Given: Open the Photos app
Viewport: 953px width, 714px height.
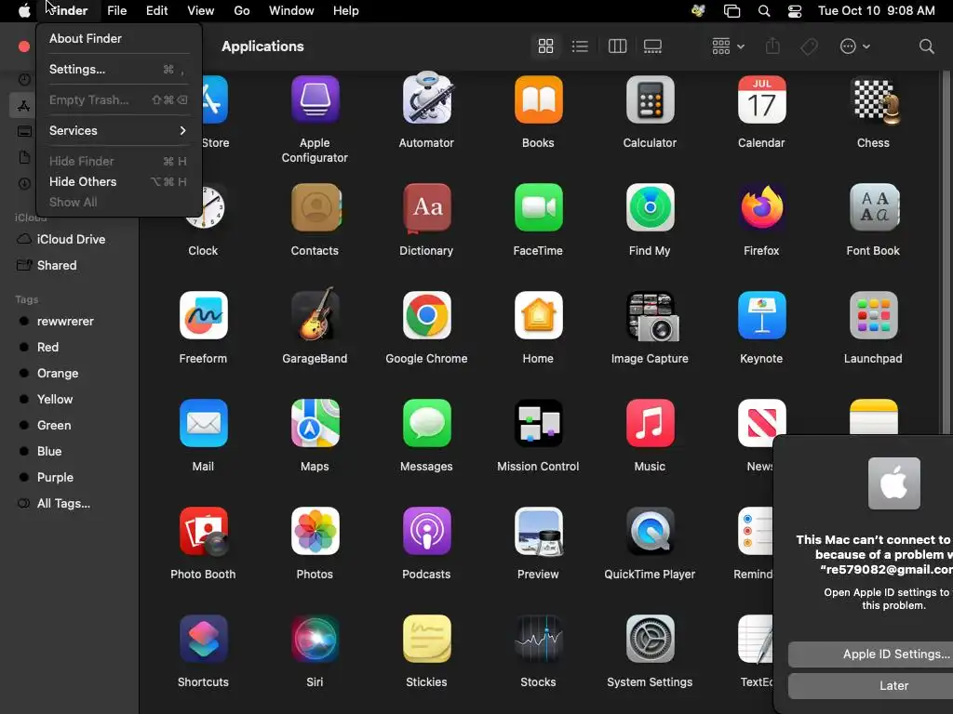Looking at the screenshot, I should pyautogui.click(x=315, y=531).
